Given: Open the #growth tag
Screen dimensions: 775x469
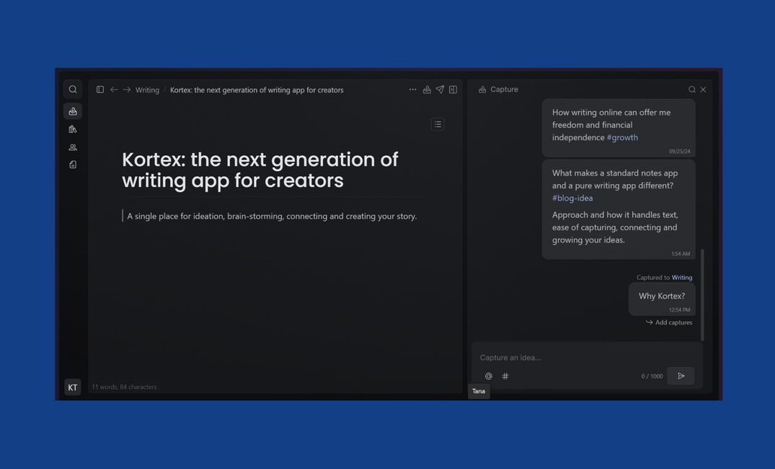Looking at the screenshot, I should [x=622, y=138].
